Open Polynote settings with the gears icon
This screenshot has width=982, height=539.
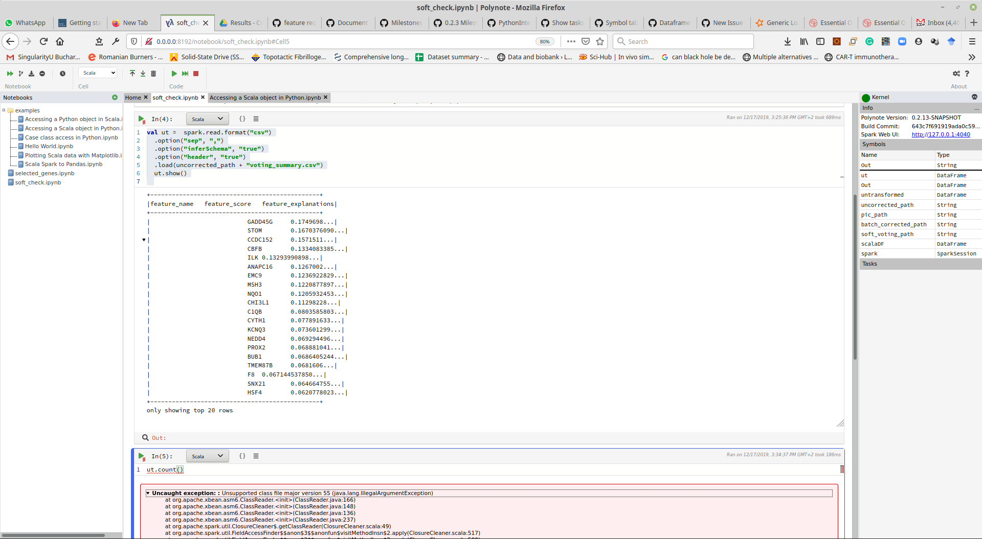click(x=956, y=74)
